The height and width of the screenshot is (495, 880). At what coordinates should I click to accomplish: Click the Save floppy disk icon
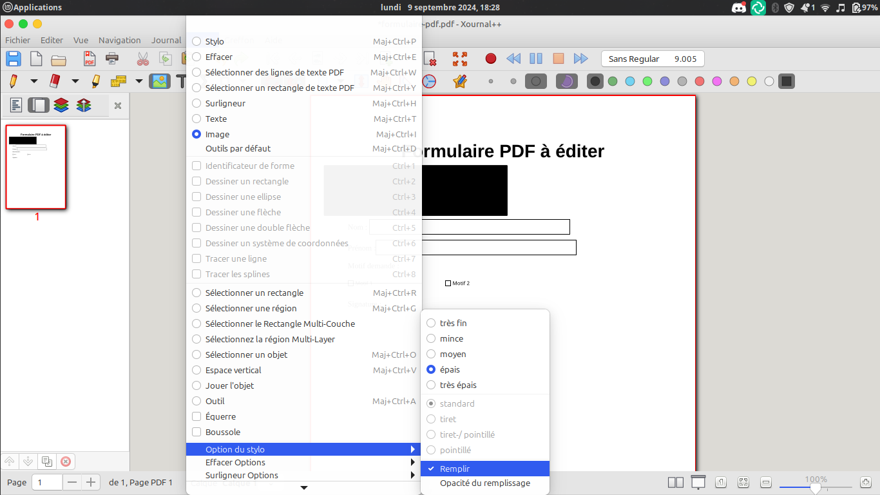tap(14, 59)
